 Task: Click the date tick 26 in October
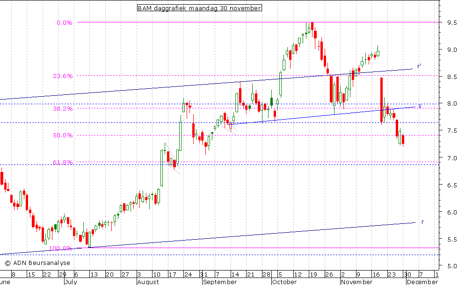point(329,275)
